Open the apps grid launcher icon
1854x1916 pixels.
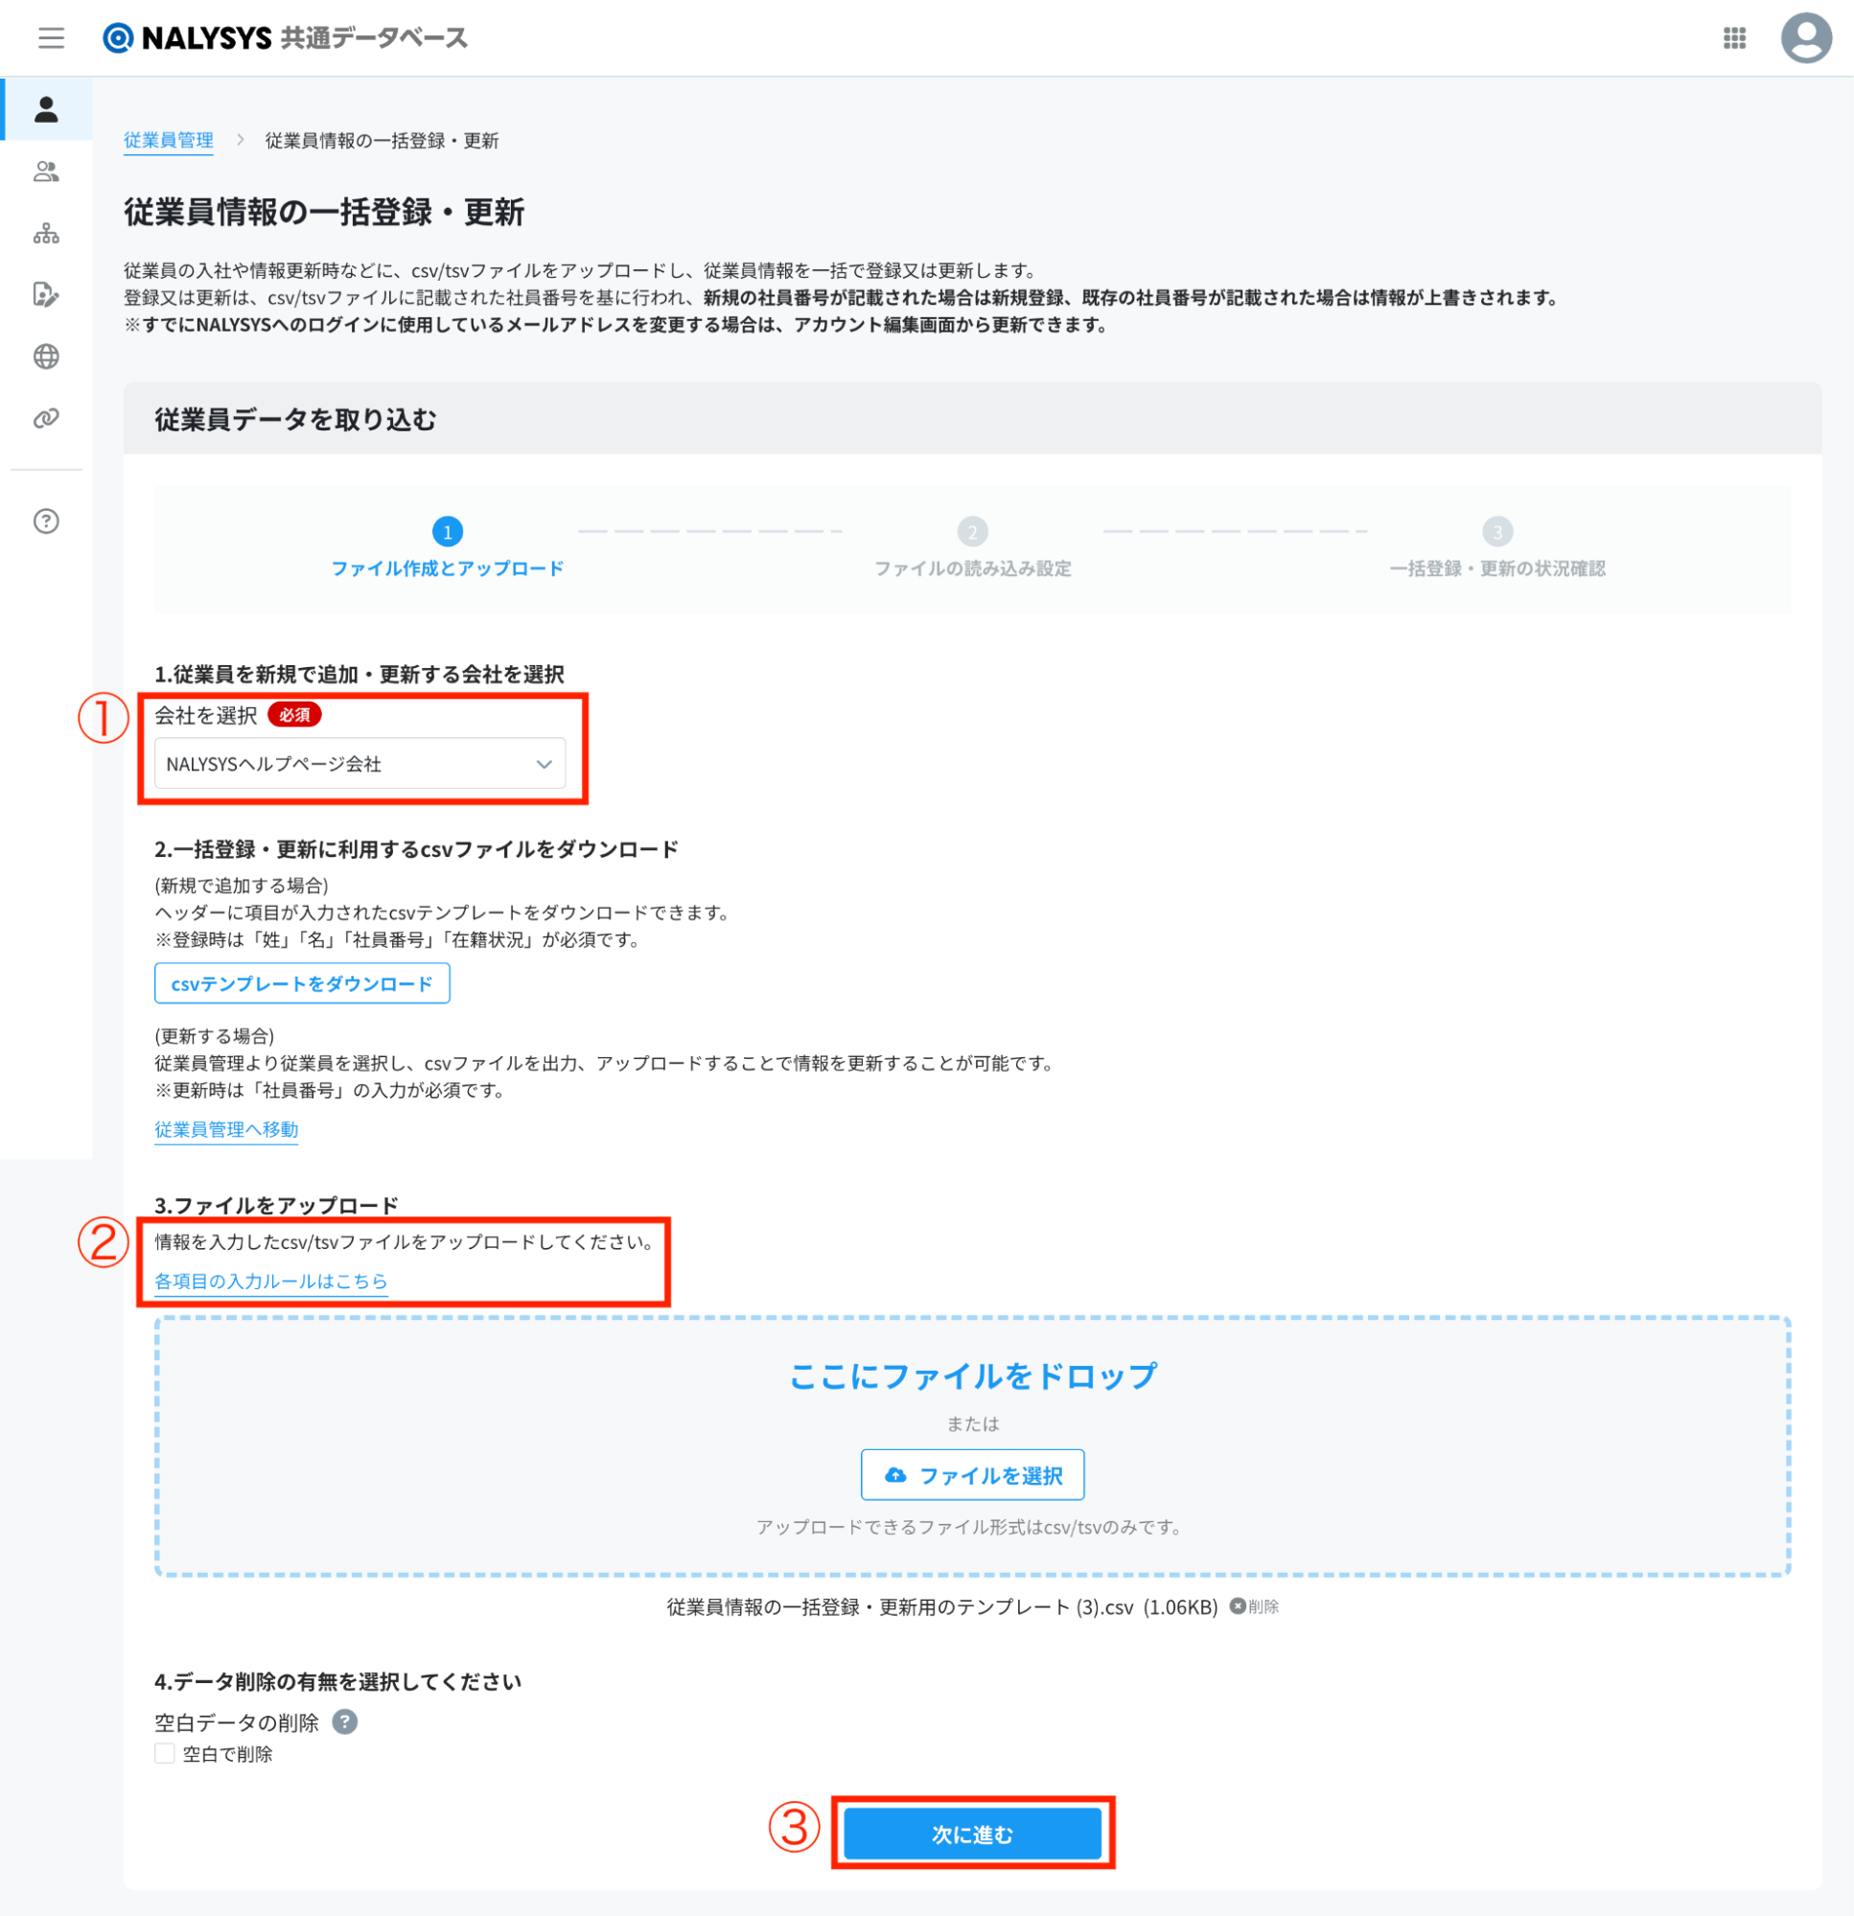(x=1734, y=38)
